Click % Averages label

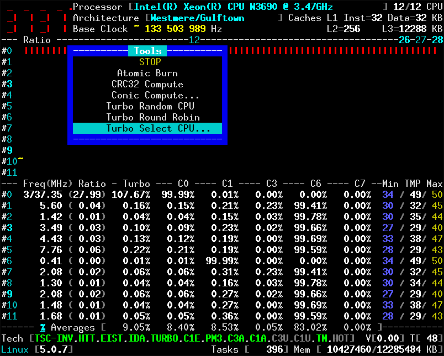tap(67, 327)
